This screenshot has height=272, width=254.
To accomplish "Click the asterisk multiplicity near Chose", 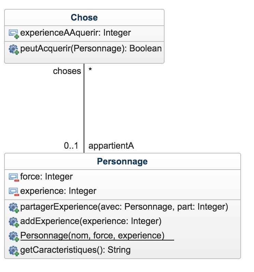I will 90,71.
